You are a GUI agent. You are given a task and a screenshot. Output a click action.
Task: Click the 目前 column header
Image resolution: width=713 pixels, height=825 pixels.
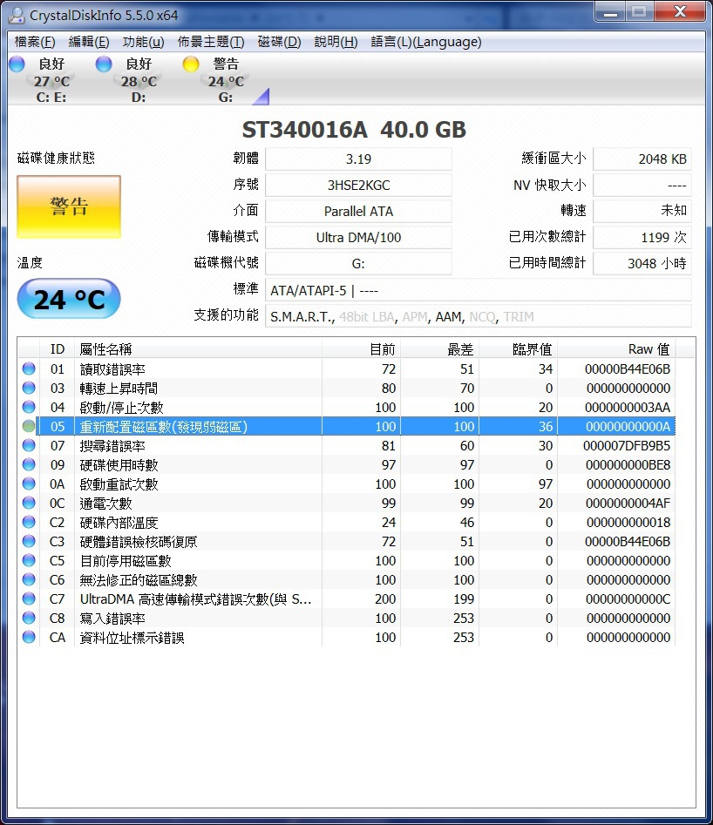point(361,348)
